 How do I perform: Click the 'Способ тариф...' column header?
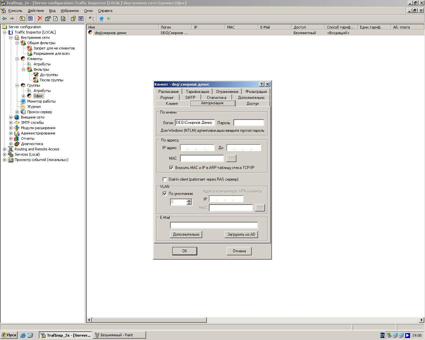(341, 27)
